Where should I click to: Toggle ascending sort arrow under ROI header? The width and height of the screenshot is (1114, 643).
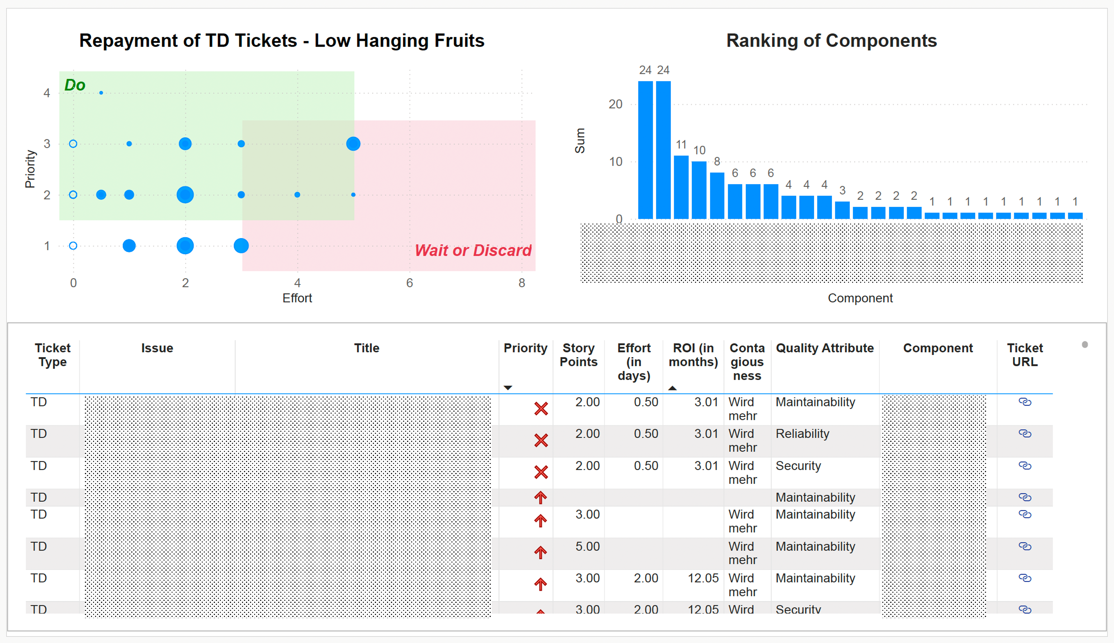(x=672, y=388)
